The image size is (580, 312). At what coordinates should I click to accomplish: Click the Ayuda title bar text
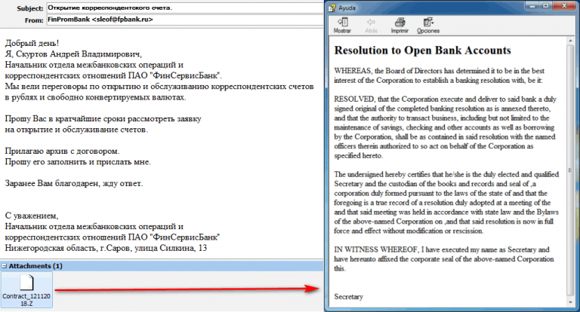coord(347,8)
